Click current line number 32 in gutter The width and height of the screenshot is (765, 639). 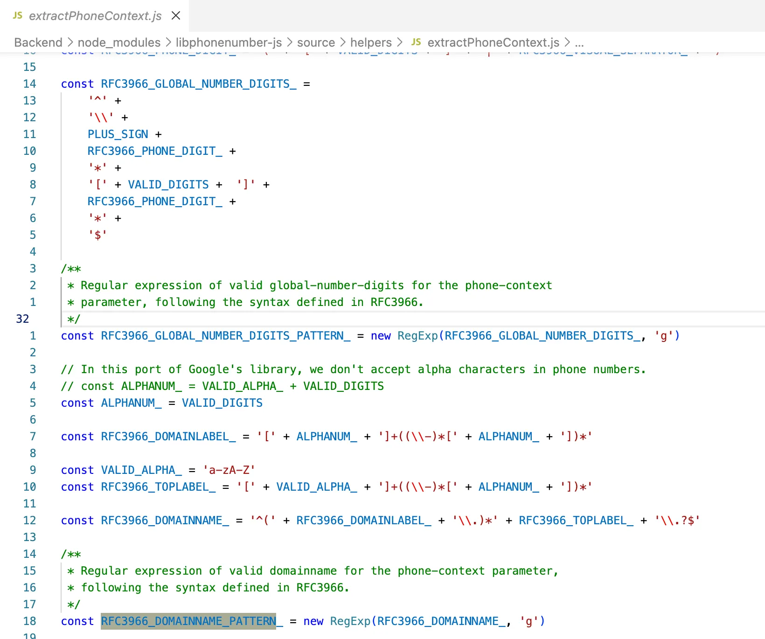pos(22,319)
